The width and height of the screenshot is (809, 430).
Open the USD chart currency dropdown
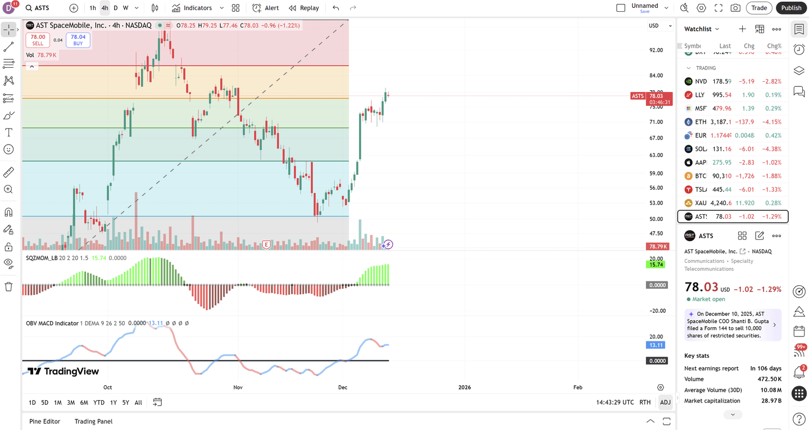point(660,25)
